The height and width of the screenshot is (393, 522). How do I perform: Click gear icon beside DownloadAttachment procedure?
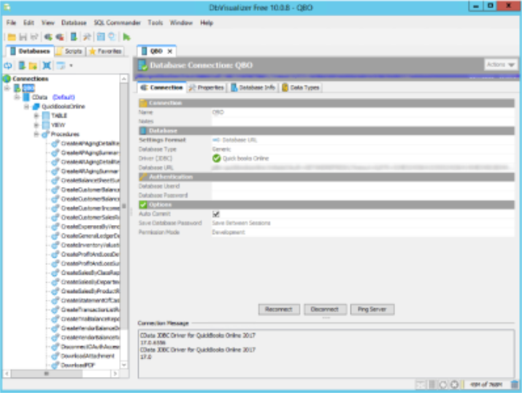click(55, 356)
